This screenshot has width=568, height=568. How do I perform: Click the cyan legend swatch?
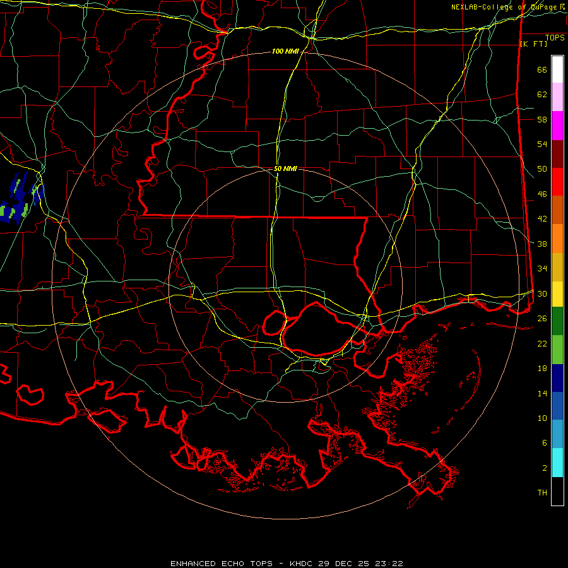click(557, 463)
